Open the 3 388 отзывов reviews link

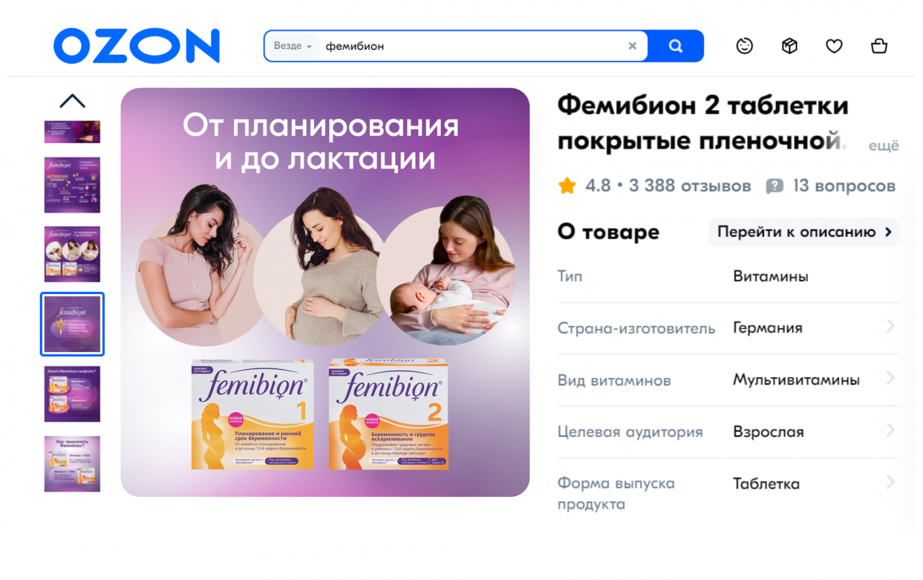tap(690, 186)
